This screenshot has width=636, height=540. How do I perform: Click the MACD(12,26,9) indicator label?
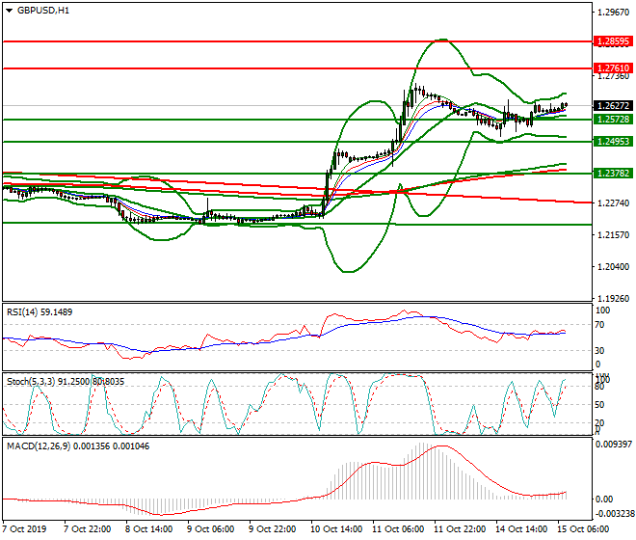coord(35,445)
